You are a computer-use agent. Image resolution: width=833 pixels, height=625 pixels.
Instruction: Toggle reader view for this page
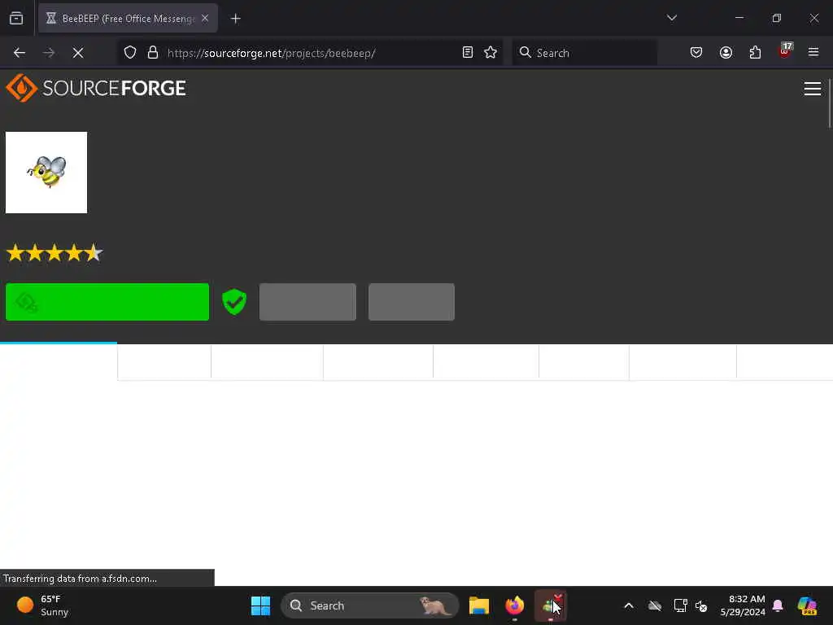point(468,53)
